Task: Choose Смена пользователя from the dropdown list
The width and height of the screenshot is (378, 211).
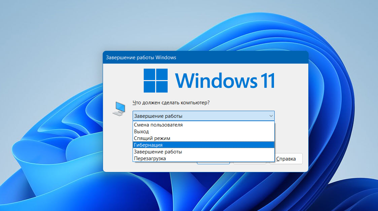Action: 203,125
